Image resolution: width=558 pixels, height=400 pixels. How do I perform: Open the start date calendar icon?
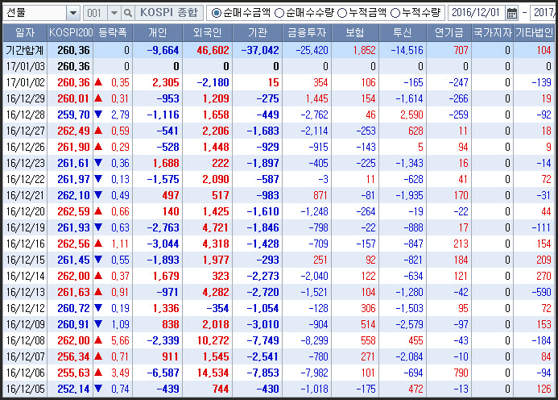(512, 13)
